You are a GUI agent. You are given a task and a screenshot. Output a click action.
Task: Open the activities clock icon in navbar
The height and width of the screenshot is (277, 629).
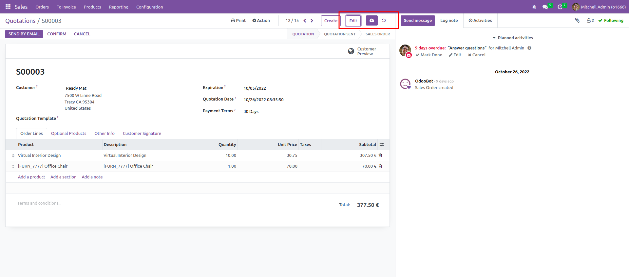click(x=560, y=7)
